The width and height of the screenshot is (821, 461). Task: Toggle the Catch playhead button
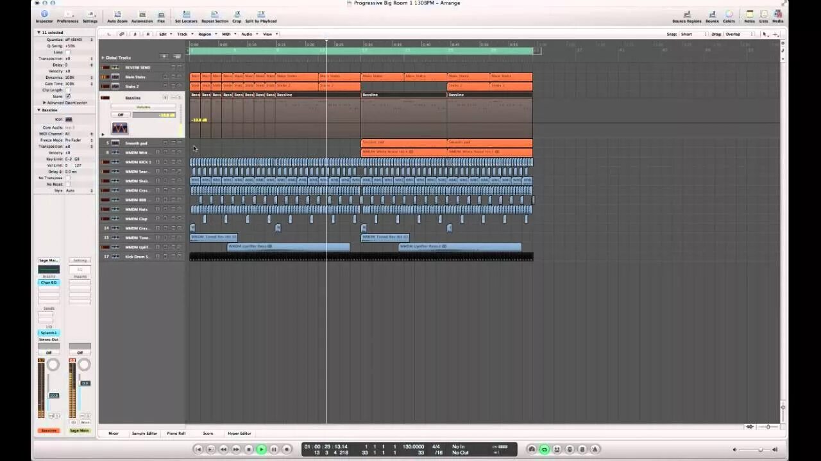point(134,34)
